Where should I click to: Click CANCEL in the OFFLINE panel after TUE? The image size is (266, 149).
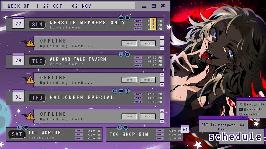[148, 80]
